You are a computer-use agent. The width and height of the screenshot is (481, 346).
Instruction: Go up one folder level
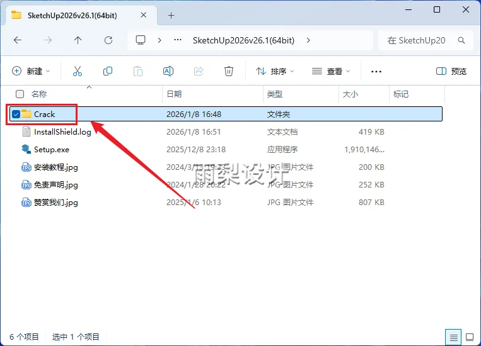pyautogui.click(x=78, y=40)
